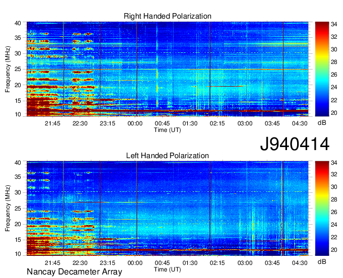Click the "02:15" tick under the Left Handed plot
This screenshot has height=278, width=343.
(x=217, y=263)
